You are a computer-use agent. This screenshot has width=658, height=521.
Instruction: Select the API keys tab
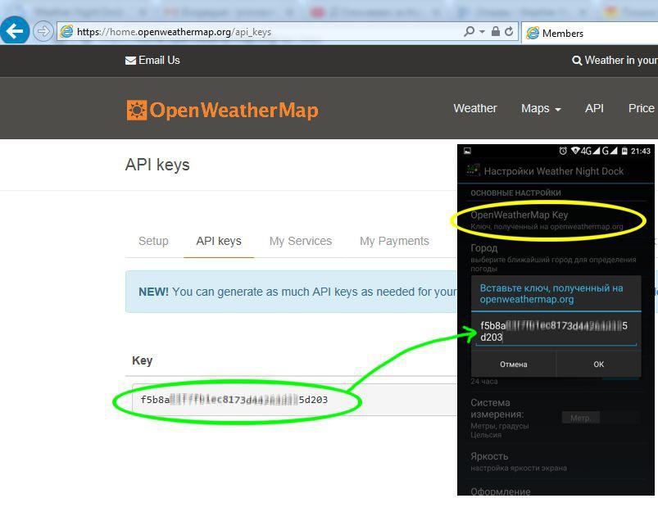(219, 241)
